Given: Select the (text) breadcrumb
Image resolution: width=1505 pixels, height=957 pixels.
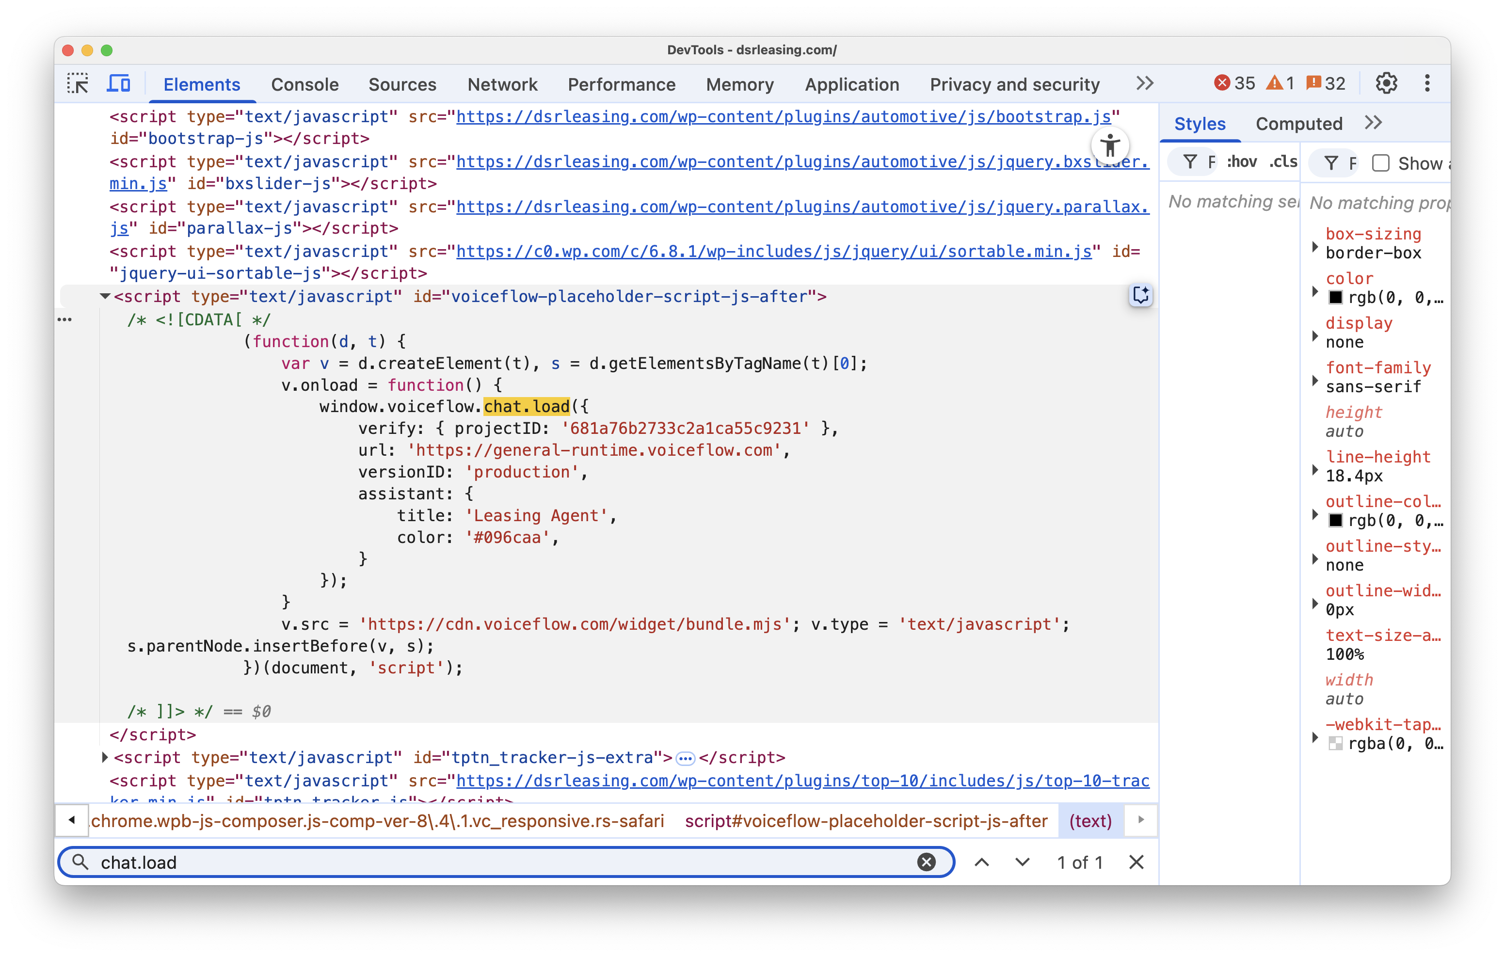Looking at the screenshot, I should 1090,821.
